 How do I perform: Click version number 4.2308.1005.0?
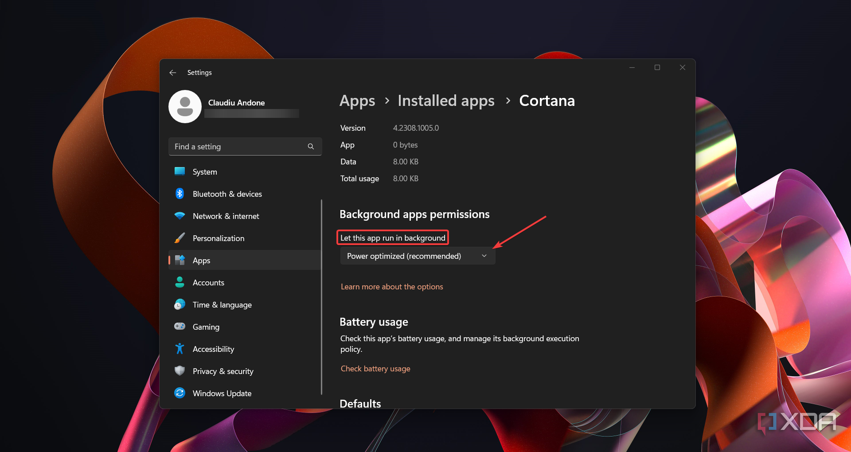[x=416, y=128]
